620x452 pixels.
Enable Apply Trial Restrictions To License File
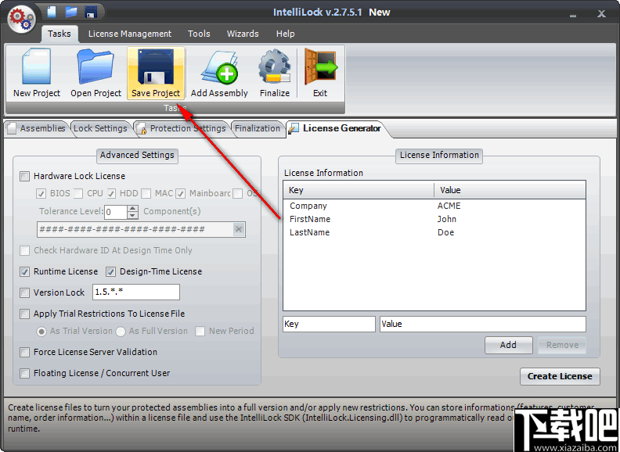24,314
